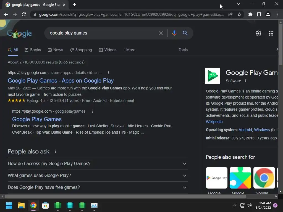Click the Windows operating system link
Image resolution: width=283 pixels, height=212 pixels.
262,130
